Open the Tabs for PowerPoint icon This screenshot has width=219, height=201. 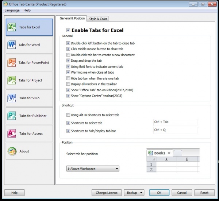pyautogui.click(x=12, y=62)
